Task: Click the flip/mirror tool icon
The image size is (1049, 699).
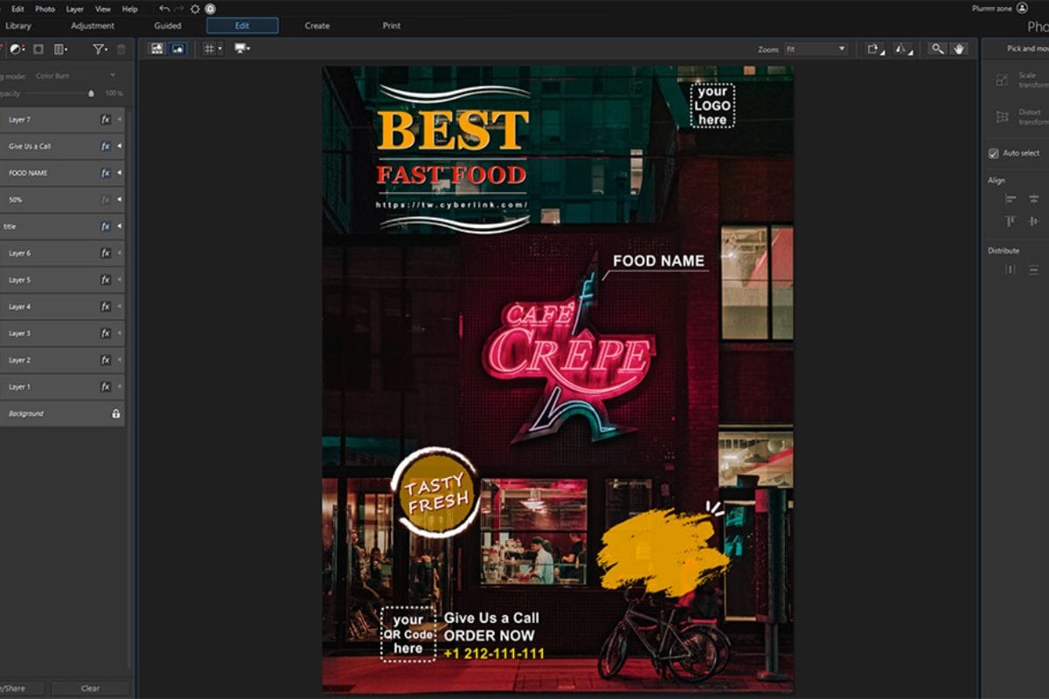Action: coord(902,49)
